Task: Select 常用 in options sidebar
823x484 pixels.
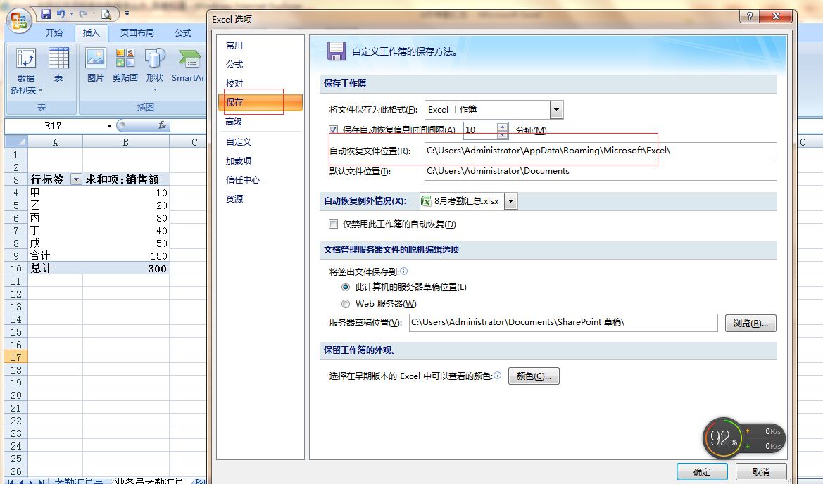Action: coord(234,45)
